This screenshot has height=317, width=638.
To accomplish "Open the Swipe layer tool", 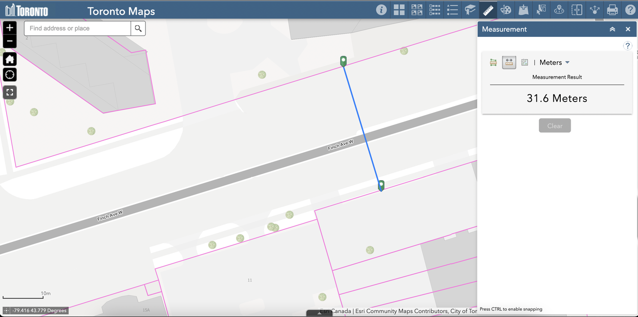I will 577,10.
